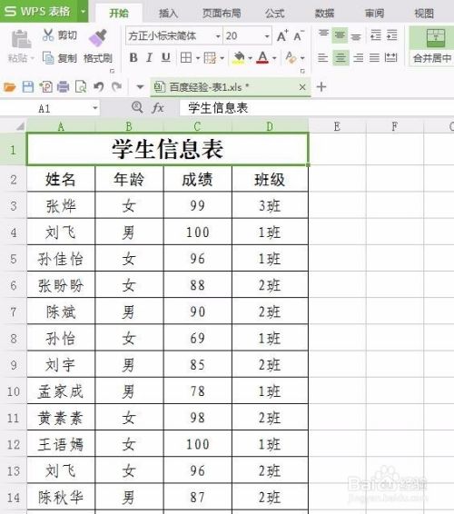Open the font name dropdown

(x=218, y=36)
